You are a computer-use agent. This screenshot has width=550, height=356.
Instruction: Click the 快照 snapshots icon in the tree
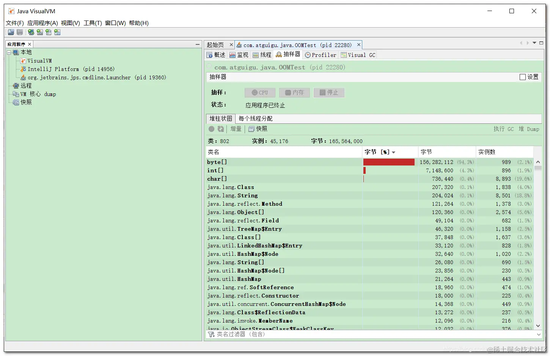click(16, 102)
